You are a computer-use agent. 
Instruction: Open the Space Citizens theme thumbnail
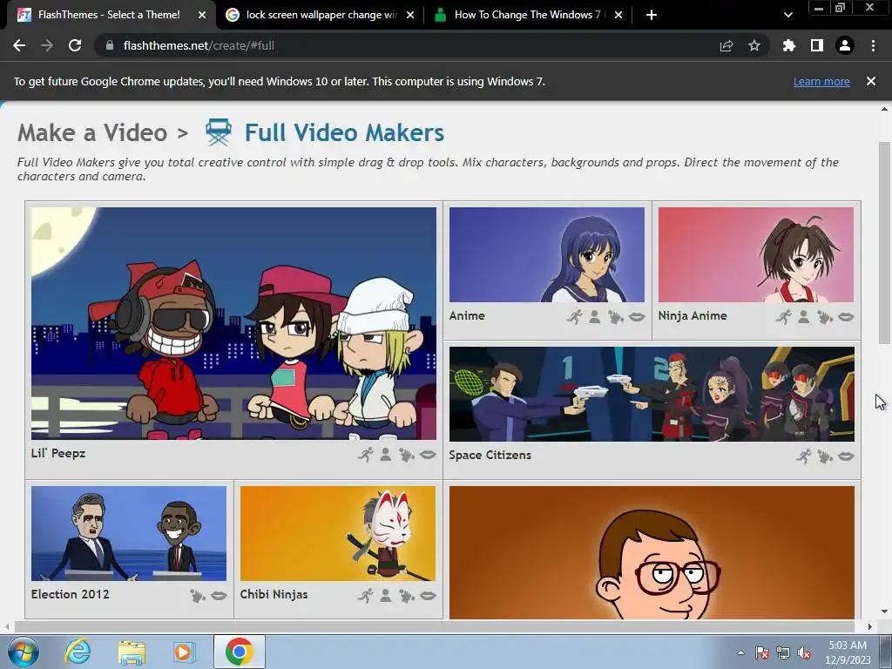click(x=652, y=394)
